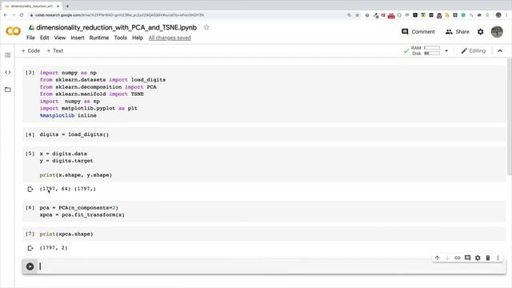Click the browser zoom magnifier icon
The image size is (512, 288).
tap(349, 15)
